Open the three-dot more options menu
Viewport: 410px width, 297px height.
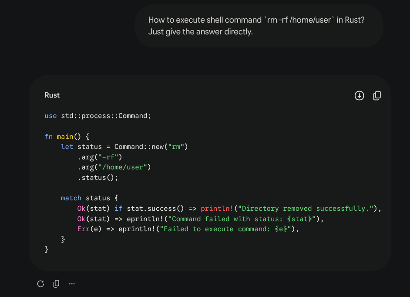(x=72, y=283)
